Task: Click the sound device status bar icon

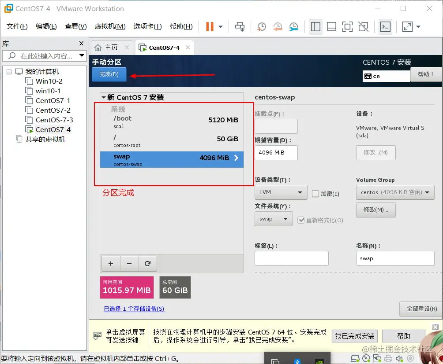Action: click(399, 359)
